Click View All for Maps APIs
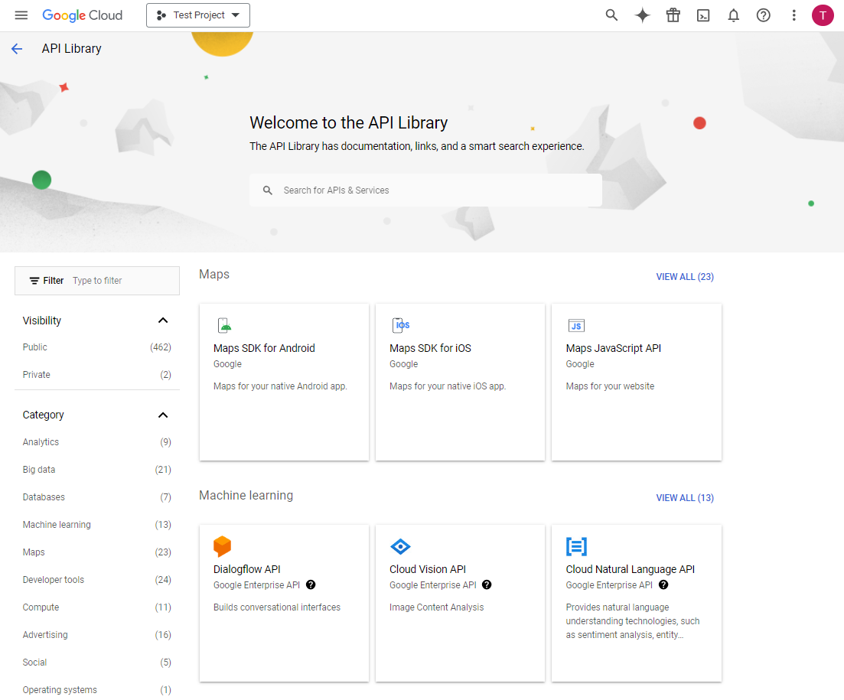 (684, 277)
